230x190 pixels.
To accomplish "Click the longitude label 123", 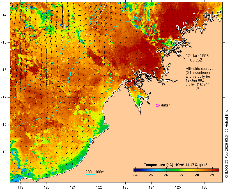I will point(125,187).
